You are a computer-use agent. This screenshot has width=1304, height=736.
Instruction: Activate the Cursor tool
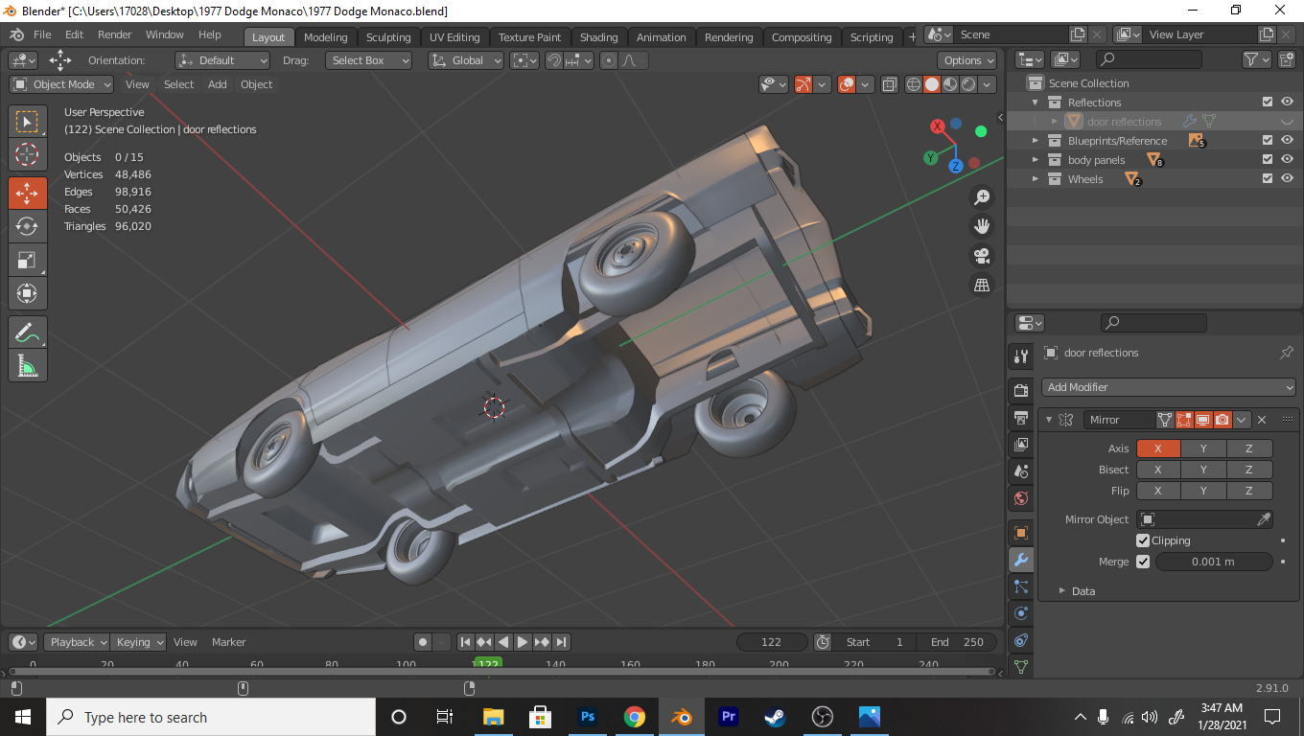[27, 154]
